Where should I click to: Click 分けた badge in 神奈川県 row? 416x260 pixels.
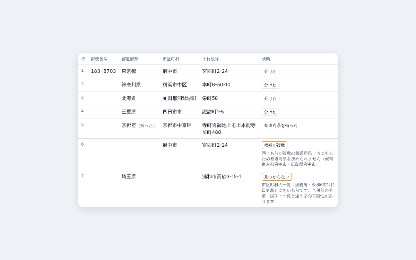point(270,85)
